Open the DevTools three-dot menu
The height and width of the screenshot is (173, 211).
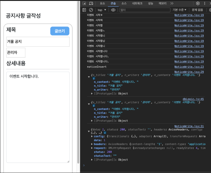click(x=205, y=3)
